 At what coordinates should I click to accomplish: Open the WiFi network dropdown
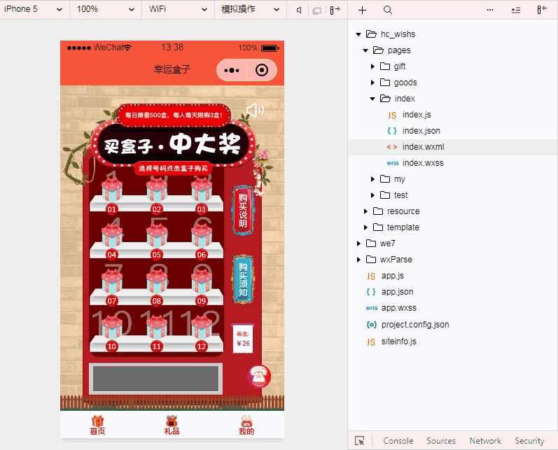click(178, 9)
